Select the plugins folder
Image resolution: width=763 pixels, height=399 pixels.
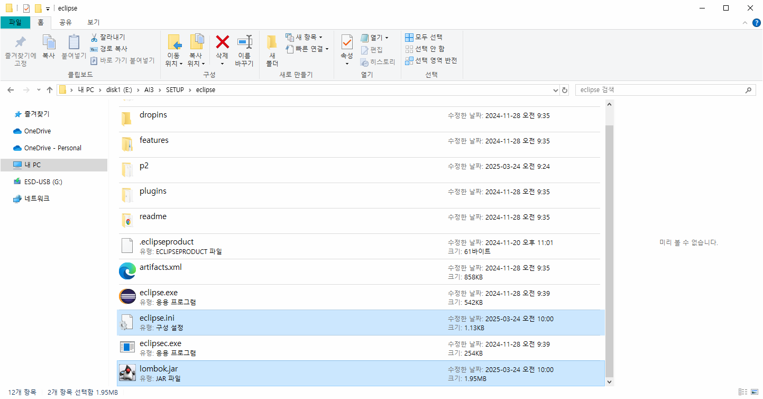coord(361,195)
